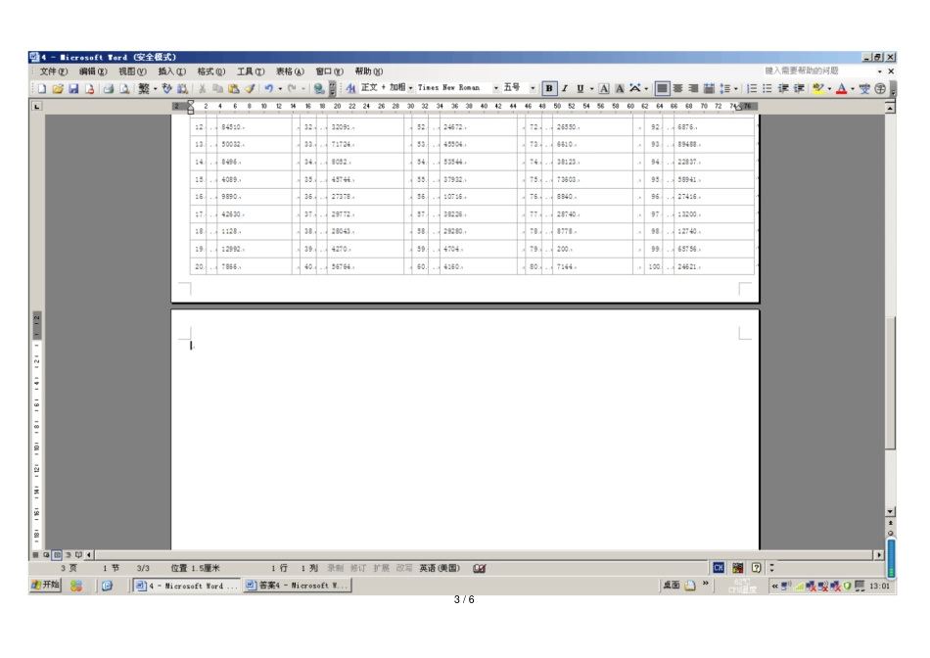
Task: Increase the paragraph indent
Action: (799, 88)
